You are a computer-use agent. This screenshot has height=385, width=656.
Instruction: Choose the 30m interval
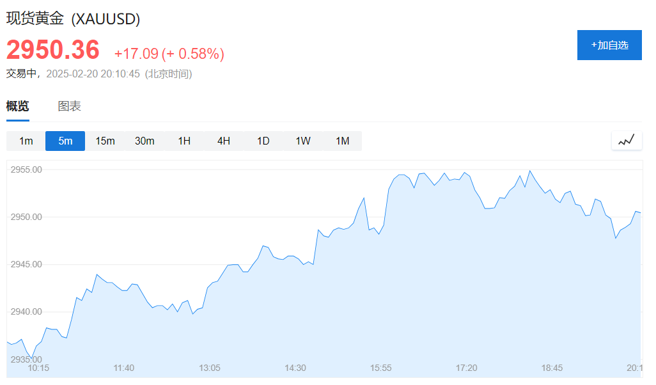pos(144,141)
